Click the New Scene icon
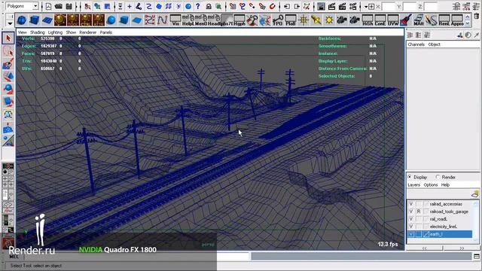482x271 pixels. 48,6
